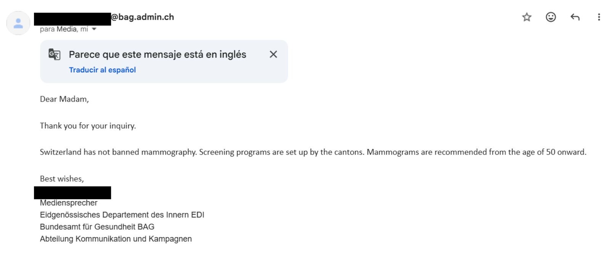
Task: Reply to the email with the arrow icon
Action: coord(575,17)
